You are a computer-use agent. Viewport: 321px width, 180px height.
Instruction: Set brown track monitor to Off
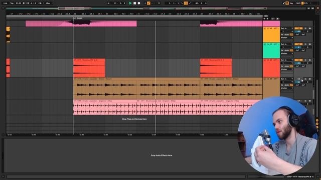point(291,85)
